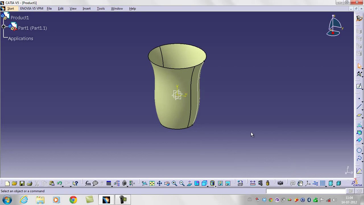This screenshot has height=205, width=364.
Task: Toggle the Multi-View quad layout icon
Action: (x=197, y=184)
